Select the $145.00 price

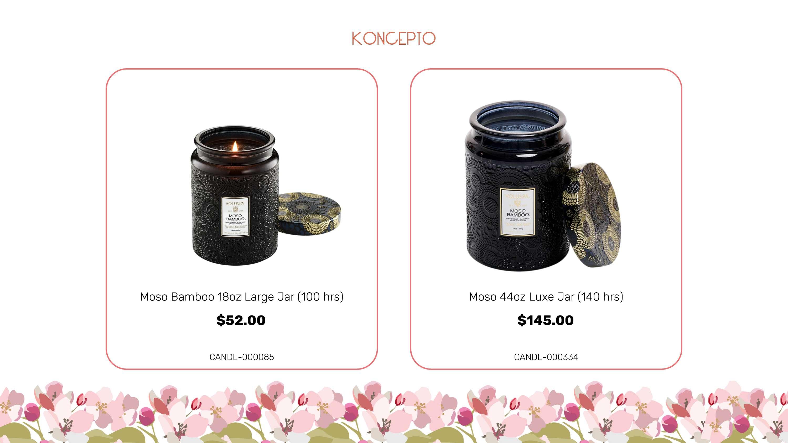(x=545, y=320)
